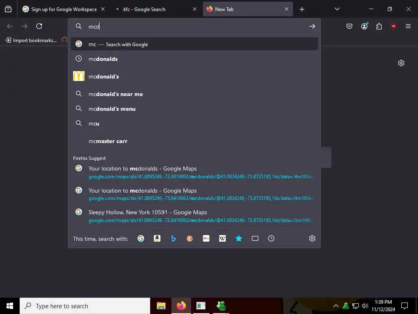This screenshot has height=314, width=418.
Task: Click Import bookmarks button
Action: [x=31, y=40]
